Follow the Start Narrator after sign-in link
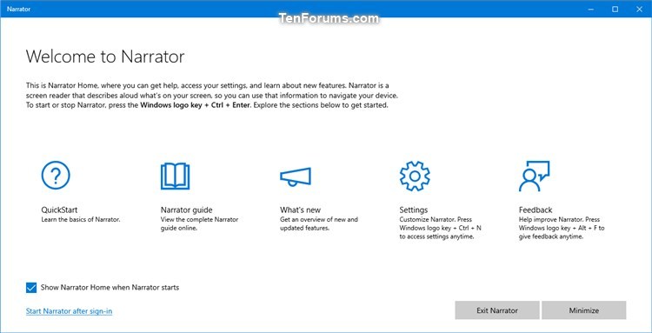This screenshot has height=333, width=652. point(69,311)
